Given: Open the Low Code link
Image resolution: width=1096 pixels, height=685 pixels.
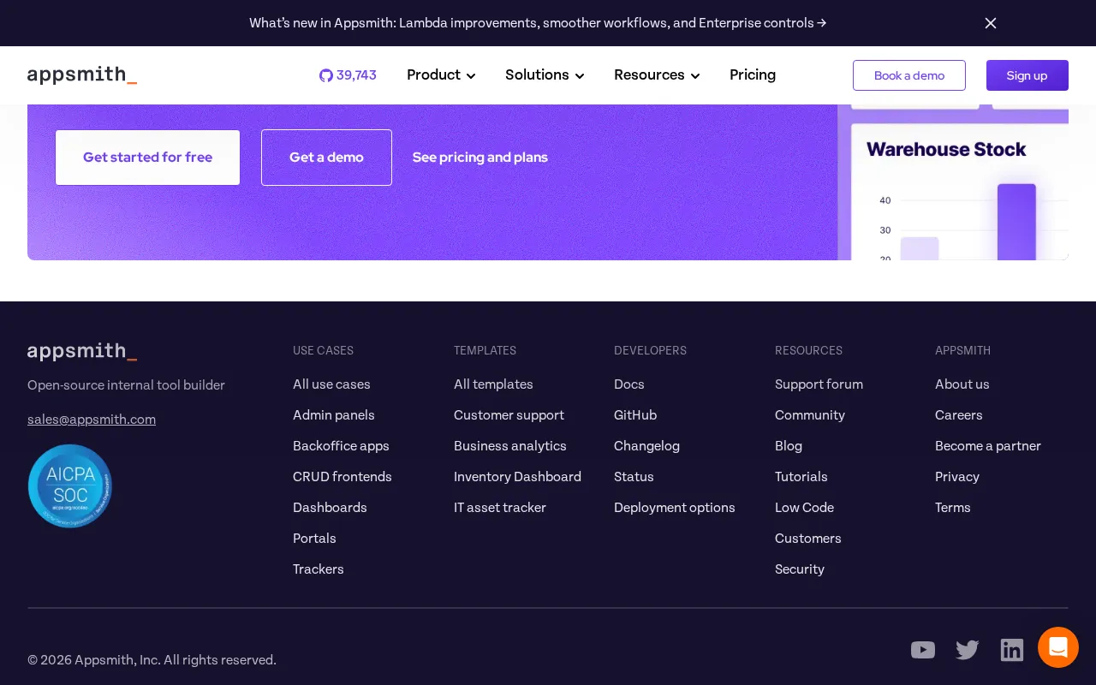Looking at the screenshot, I should tap(804, 508).
